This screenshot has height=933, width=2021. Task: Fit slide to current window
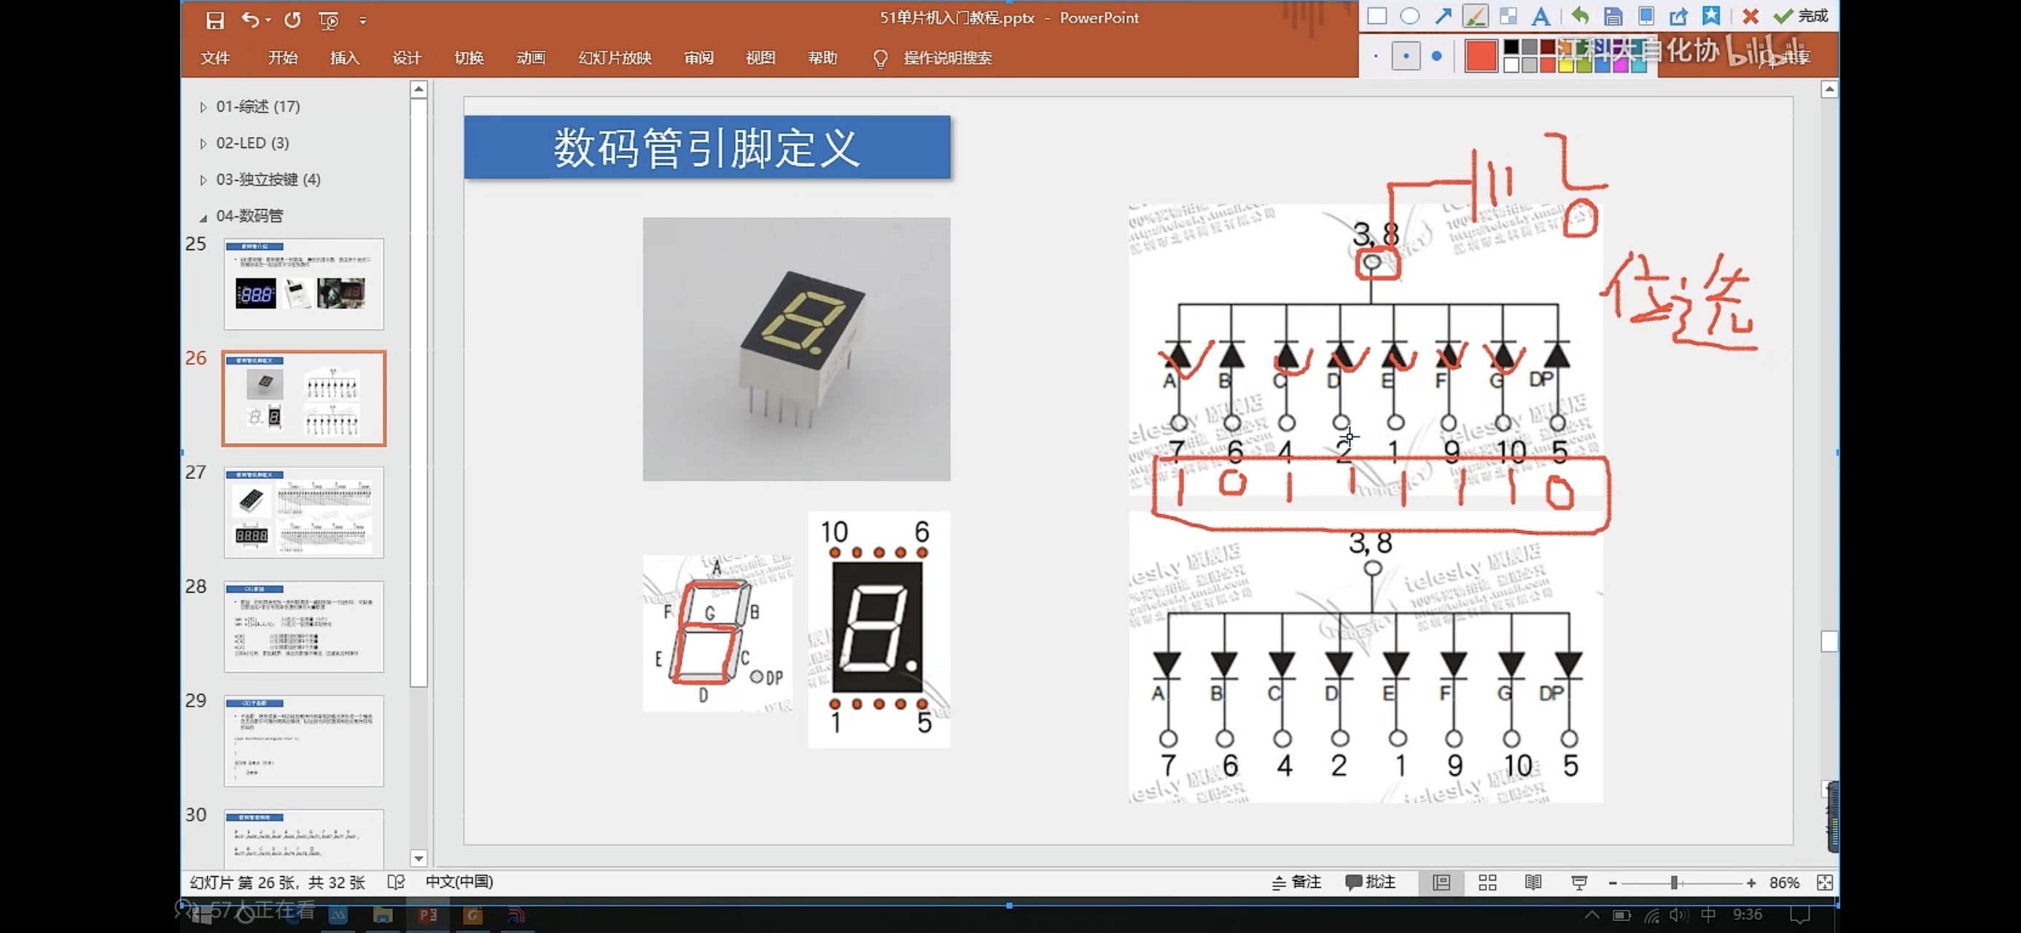click(x=1825, y=883)
